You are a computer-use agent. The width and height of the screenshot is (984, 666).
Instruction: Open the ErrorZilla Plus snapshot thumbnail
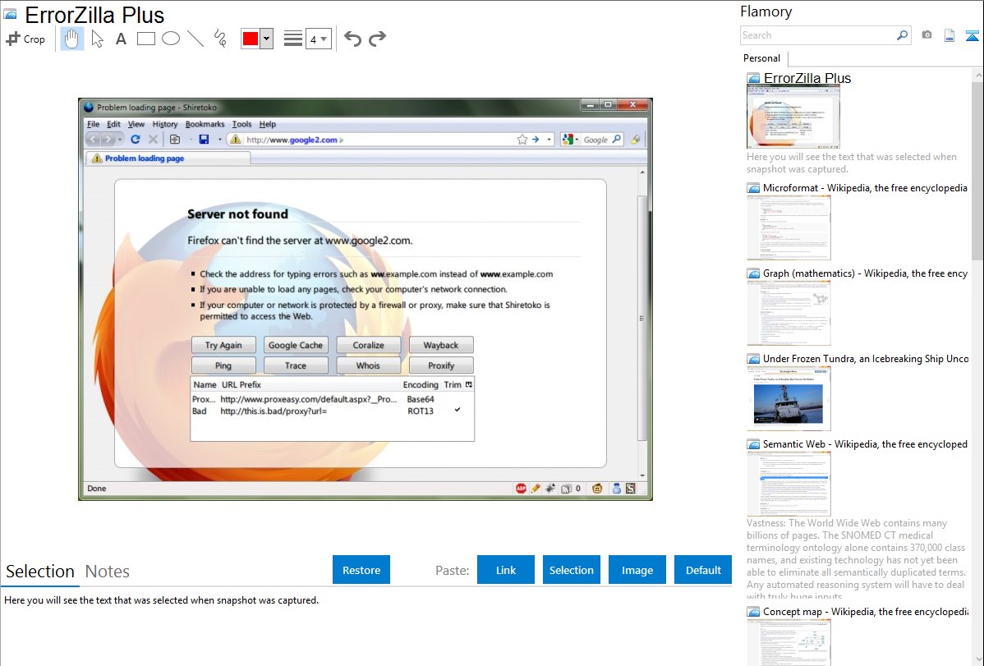click(x=793, y=117)
